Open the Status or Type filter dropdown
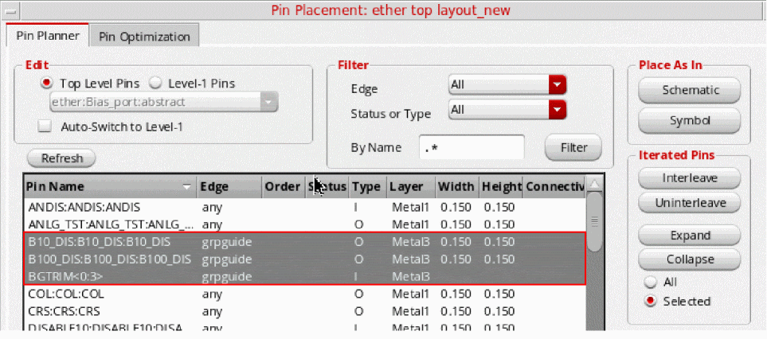 [507, 110]
